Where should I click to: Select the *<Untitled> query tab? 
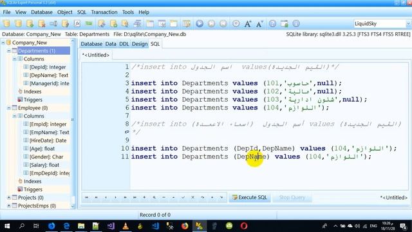[96, 55]
